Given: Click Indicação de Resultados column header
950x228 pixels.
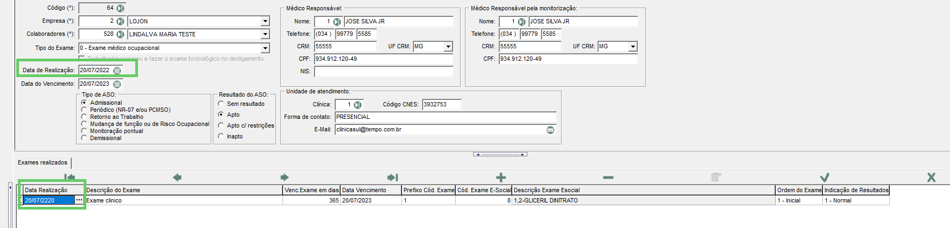Looking at the screenshot, I should pyautogui.click(x=856, y=190).
